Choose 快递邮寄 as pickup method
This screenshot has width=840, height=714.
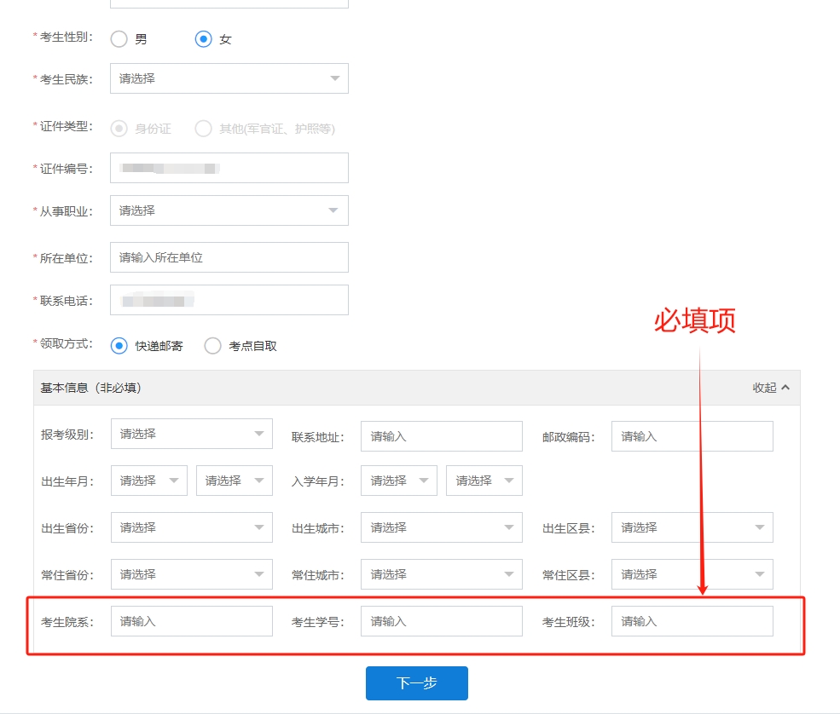tap(119, 346)
